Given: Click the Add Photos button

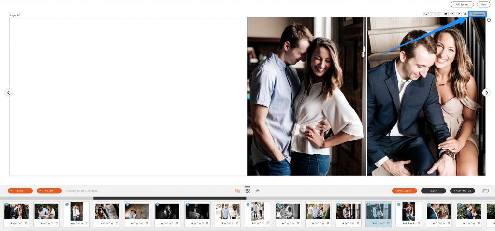Looking at the screenshot, I should click(x=463, y=191).
